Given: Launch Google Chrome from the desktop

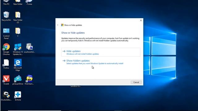Looking at the screenshot, I should tap(6, 49).
